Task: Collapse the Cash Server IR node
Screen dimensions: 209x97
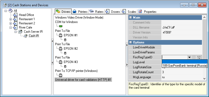Action: 15,32
